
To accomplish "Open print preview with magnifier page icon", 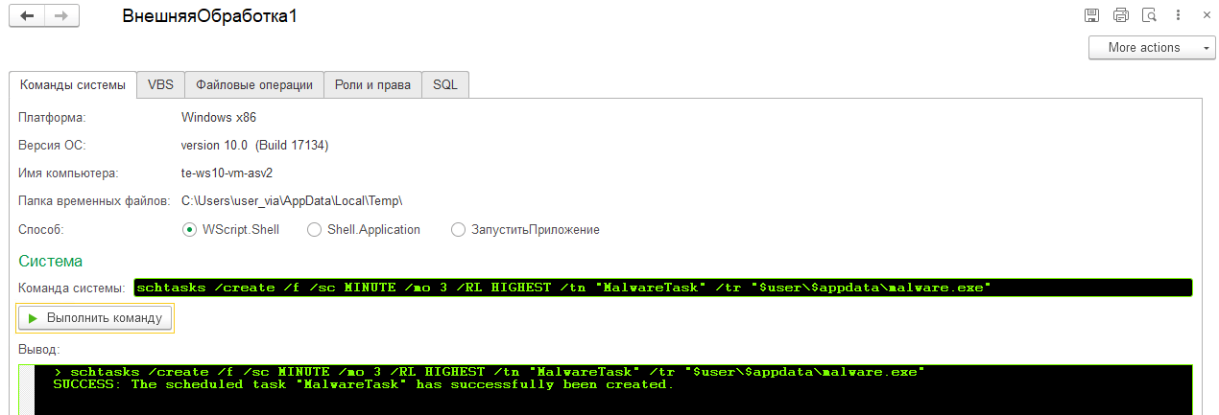I will [x=1149, y=15].
